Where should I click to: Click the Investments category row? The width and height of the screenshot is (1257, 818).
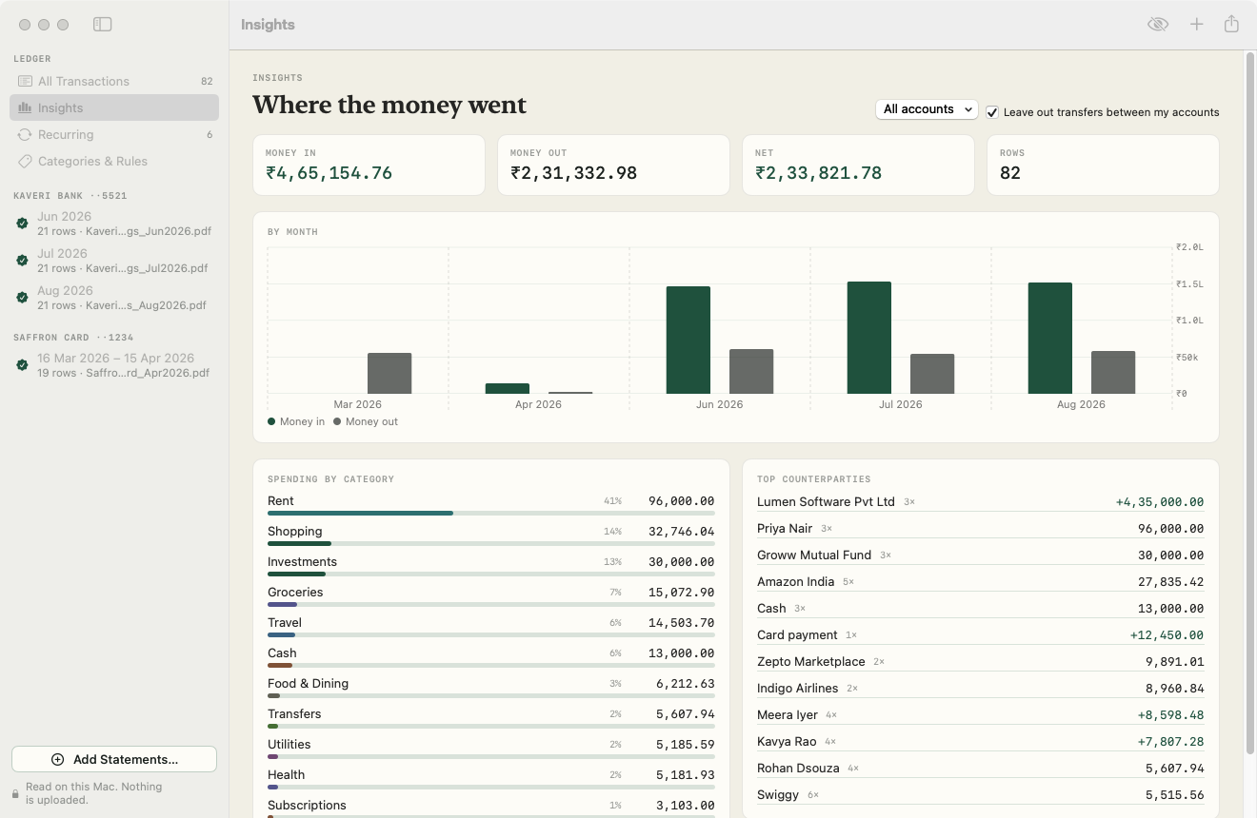490,565
